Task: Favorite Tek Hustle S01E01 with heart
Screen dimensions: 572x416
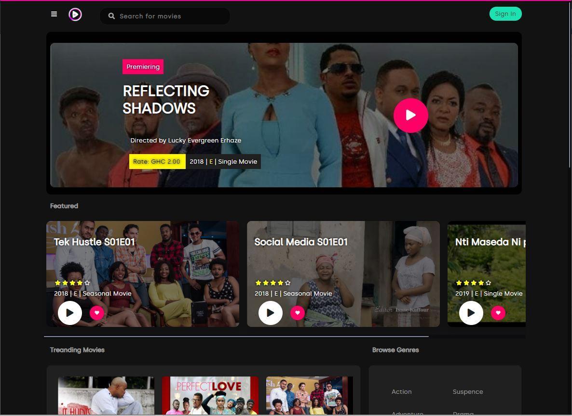Action: (x=96, y=312)
